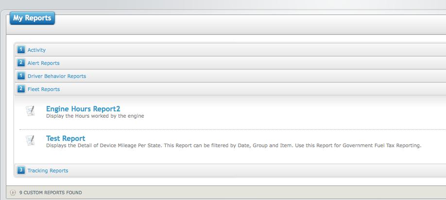Select the My Reports tab

pos(32,18)
